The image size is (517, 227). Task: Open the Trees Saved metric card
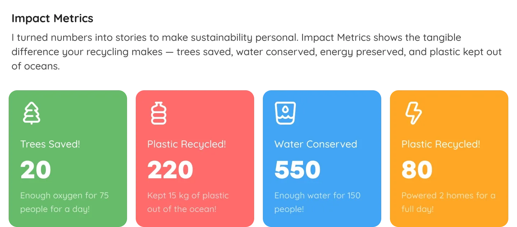coord(69,158)
